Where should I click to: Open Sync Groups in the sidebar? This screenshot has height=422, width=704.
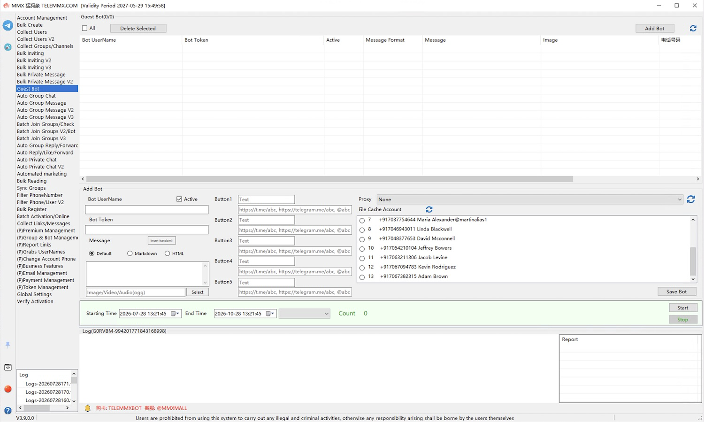click(x=31, y=188)
